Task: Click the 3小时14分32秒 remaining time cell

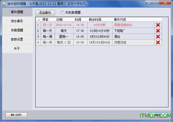Action: click(100, 31)
